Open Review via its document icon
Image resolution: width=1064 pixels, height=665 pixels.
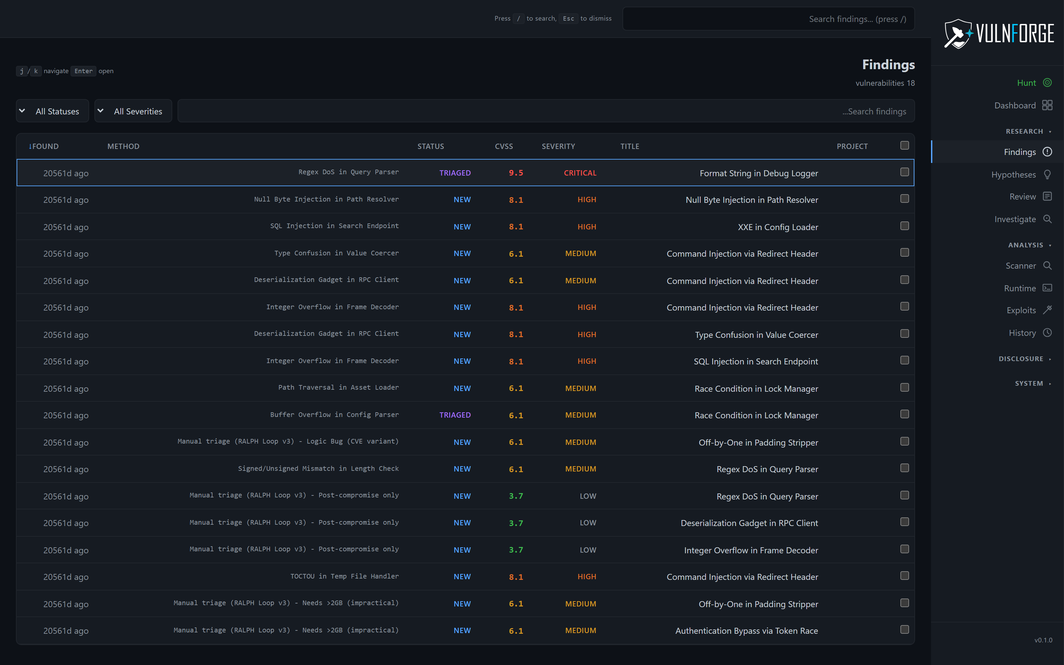[x=1047, y=197]
